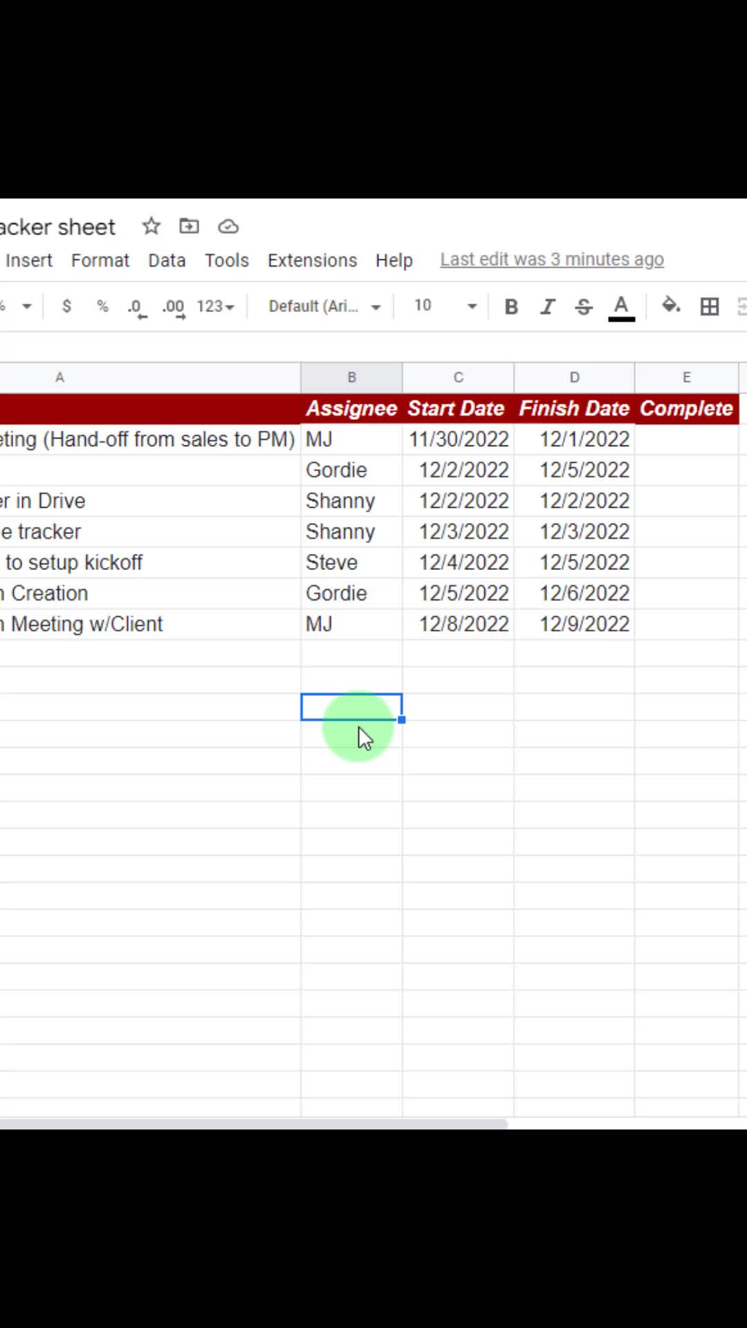Click the font size field showing 10
Viewport: 747px width, 1328px height.
(x=423, y=306)
